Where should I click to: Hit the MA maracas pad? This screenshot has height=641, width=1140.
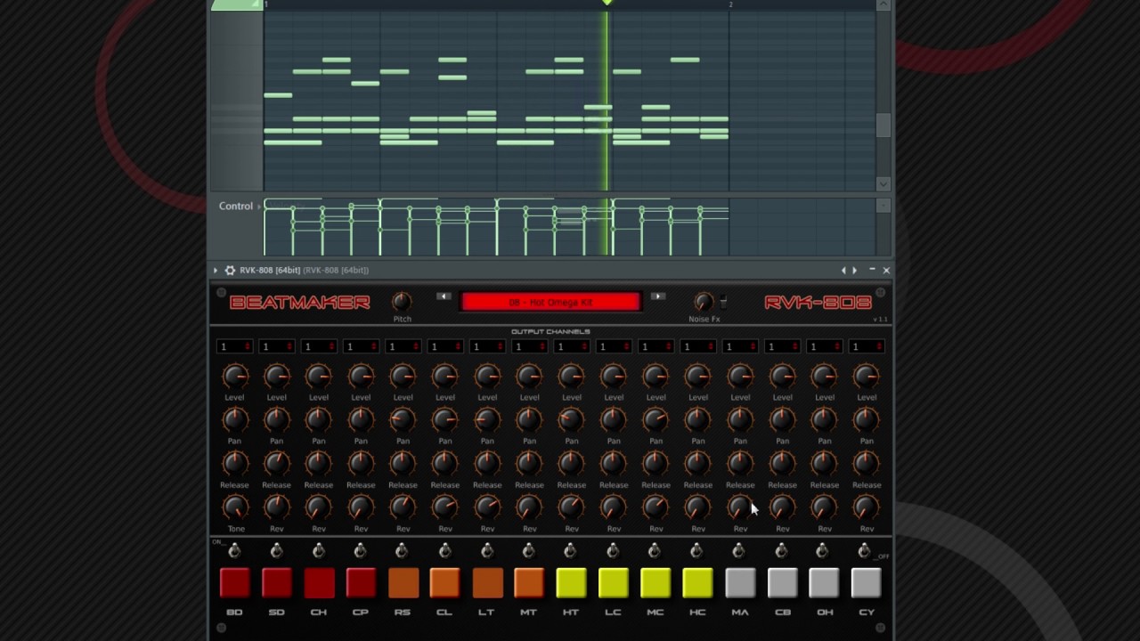point(740,583)
